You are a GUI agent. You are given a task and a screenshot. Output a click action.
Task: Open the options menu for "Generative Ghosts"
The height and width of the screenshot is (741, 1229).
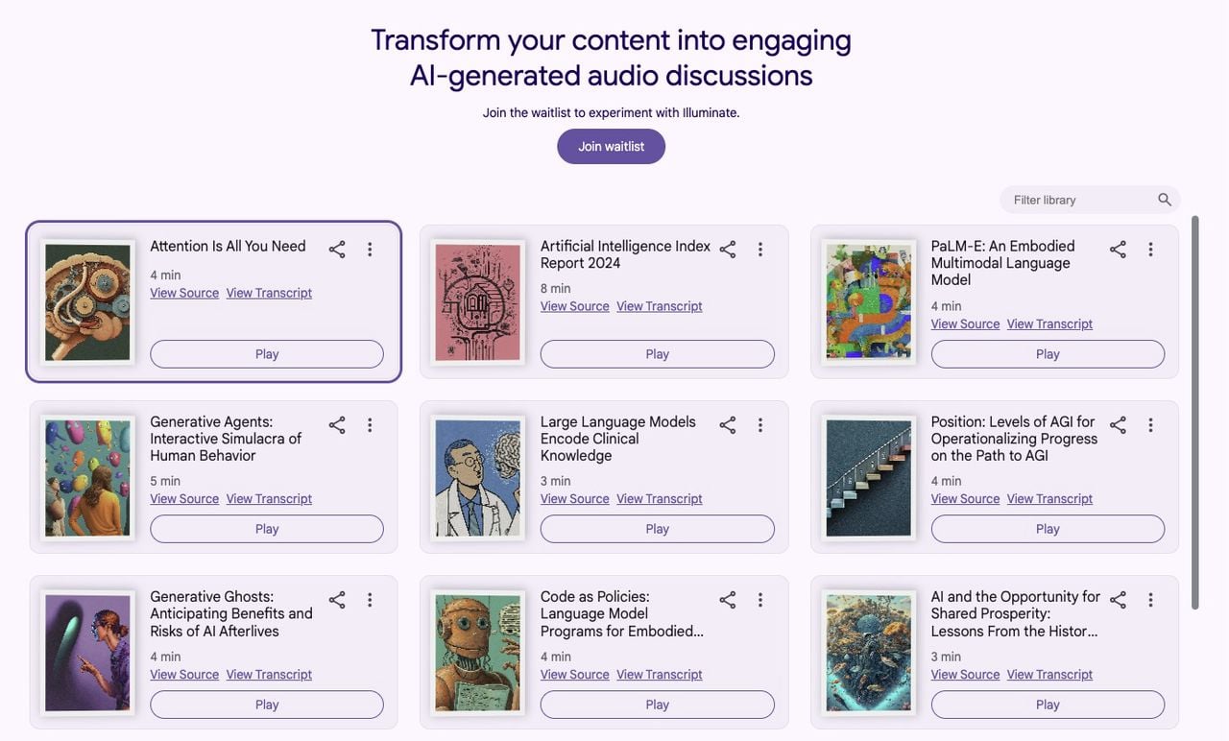tap(370, 599)
